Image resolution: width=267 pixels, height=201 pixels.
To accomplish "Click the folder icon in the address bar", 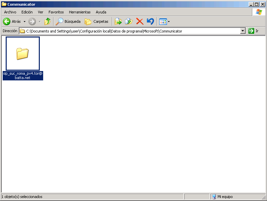I will [22, 31].
